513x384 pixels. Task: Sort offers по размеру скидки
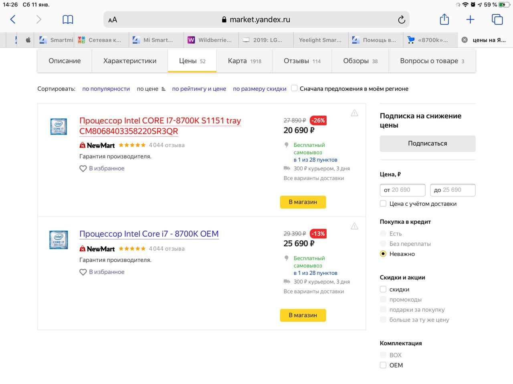(260, 89)
